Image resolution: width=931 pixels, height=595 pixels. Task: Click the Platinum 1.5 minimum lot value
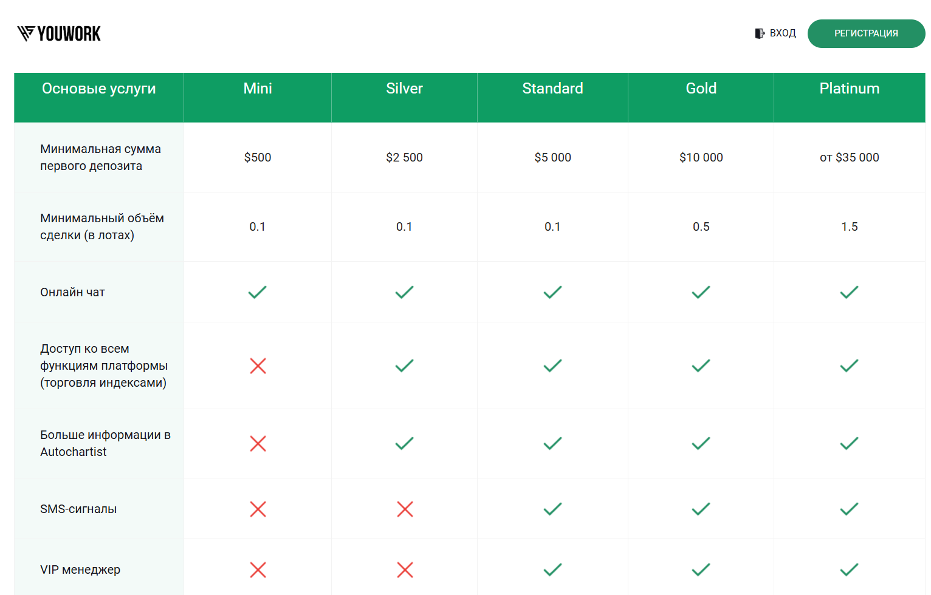(850, 226)
